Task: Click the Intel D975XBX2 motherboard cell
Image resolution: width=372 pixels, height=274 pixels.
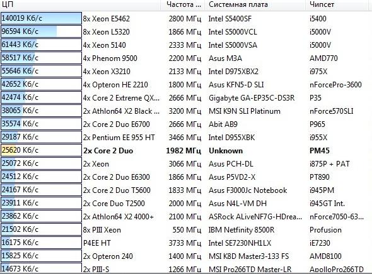Action: [233, 72]
